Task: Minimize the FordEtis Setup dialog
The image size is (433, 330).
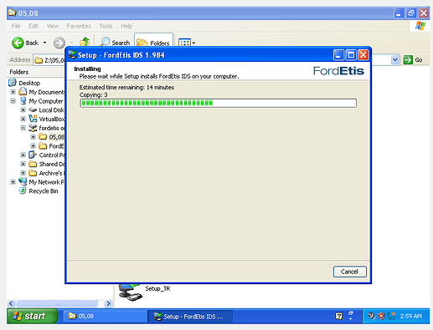Action: 338,55
